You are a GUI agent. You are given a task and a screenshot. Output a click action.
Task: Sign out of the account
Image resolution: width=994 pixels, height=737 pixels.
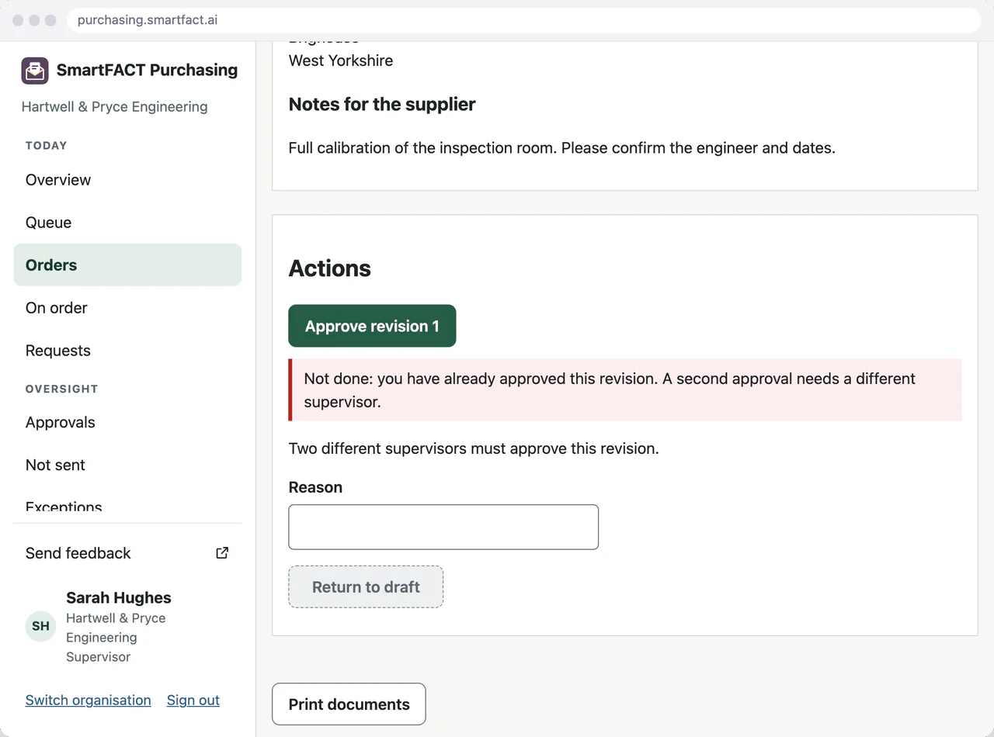(193, 701)
